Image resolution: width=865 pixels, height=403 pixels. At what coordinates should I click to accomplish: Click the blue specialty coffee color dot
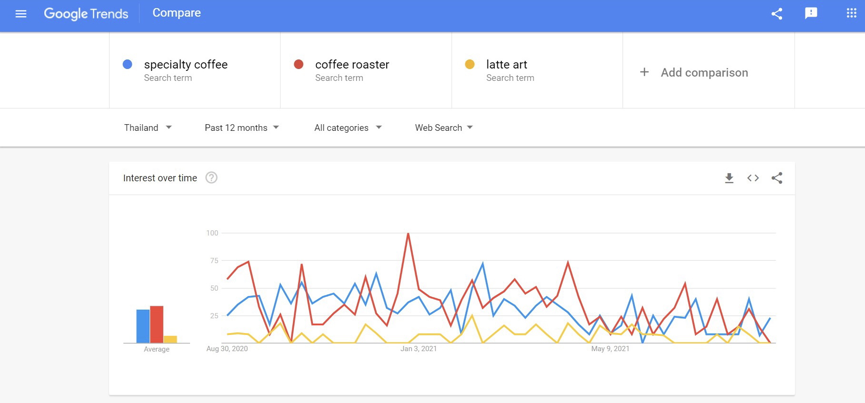127,64
